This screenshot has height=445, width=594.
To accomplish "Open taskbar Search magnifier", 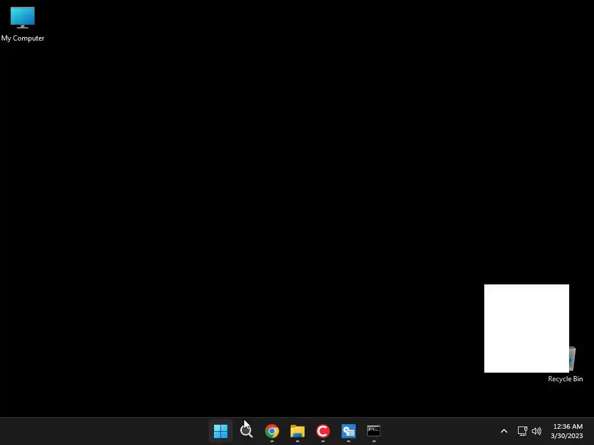I will (x=246, y=431).
